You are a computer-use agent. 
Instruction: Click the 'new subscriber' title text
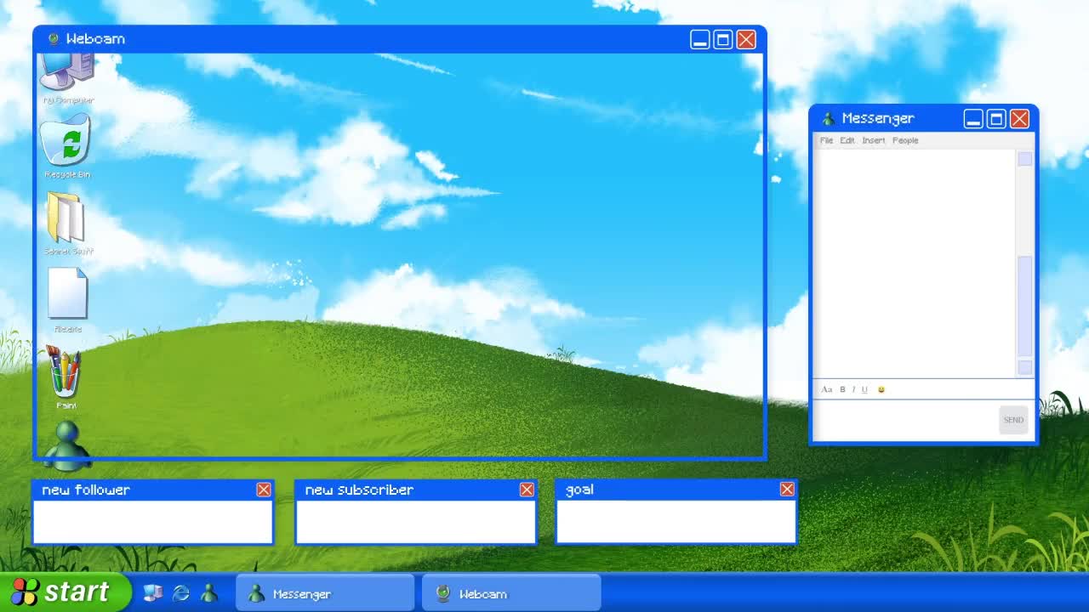359,490
